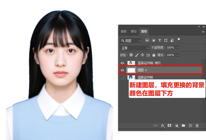Click the 不透明度 label

(x=157, y=48)
